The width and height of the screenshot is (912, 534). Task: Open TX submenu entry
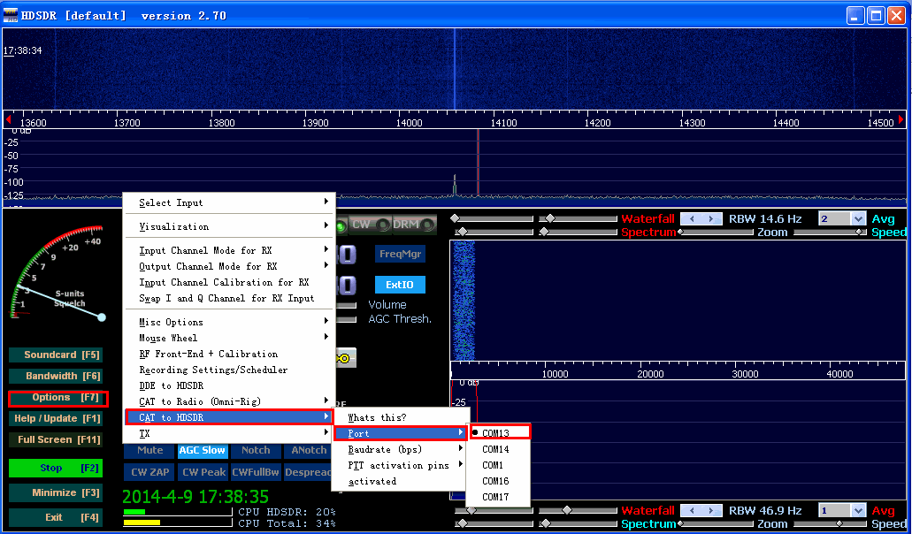(x=229, y=433)
